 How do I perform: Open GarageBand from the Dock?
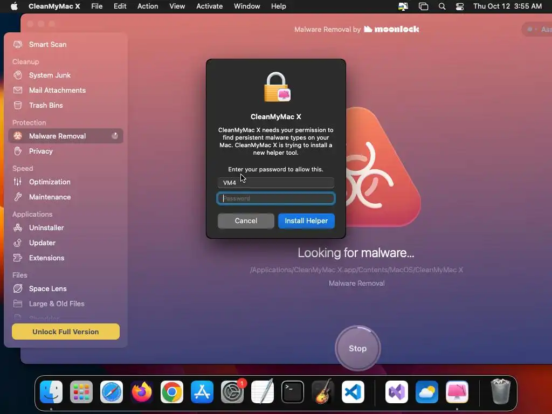[x=323, y=392]
